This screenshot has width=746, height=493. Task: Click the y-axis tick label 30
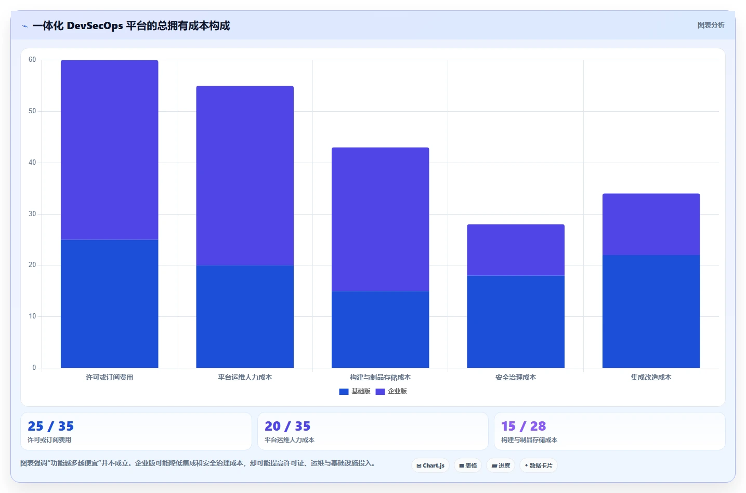point(32,214)
